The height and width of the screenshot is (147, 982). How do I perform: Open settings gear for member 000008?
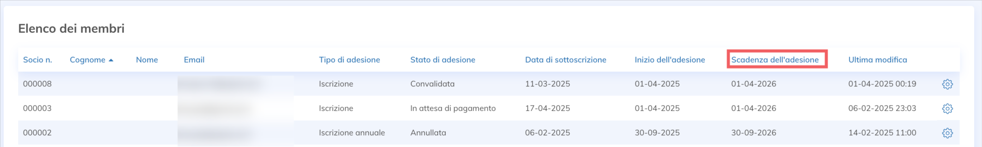click(x=947, y=84)
